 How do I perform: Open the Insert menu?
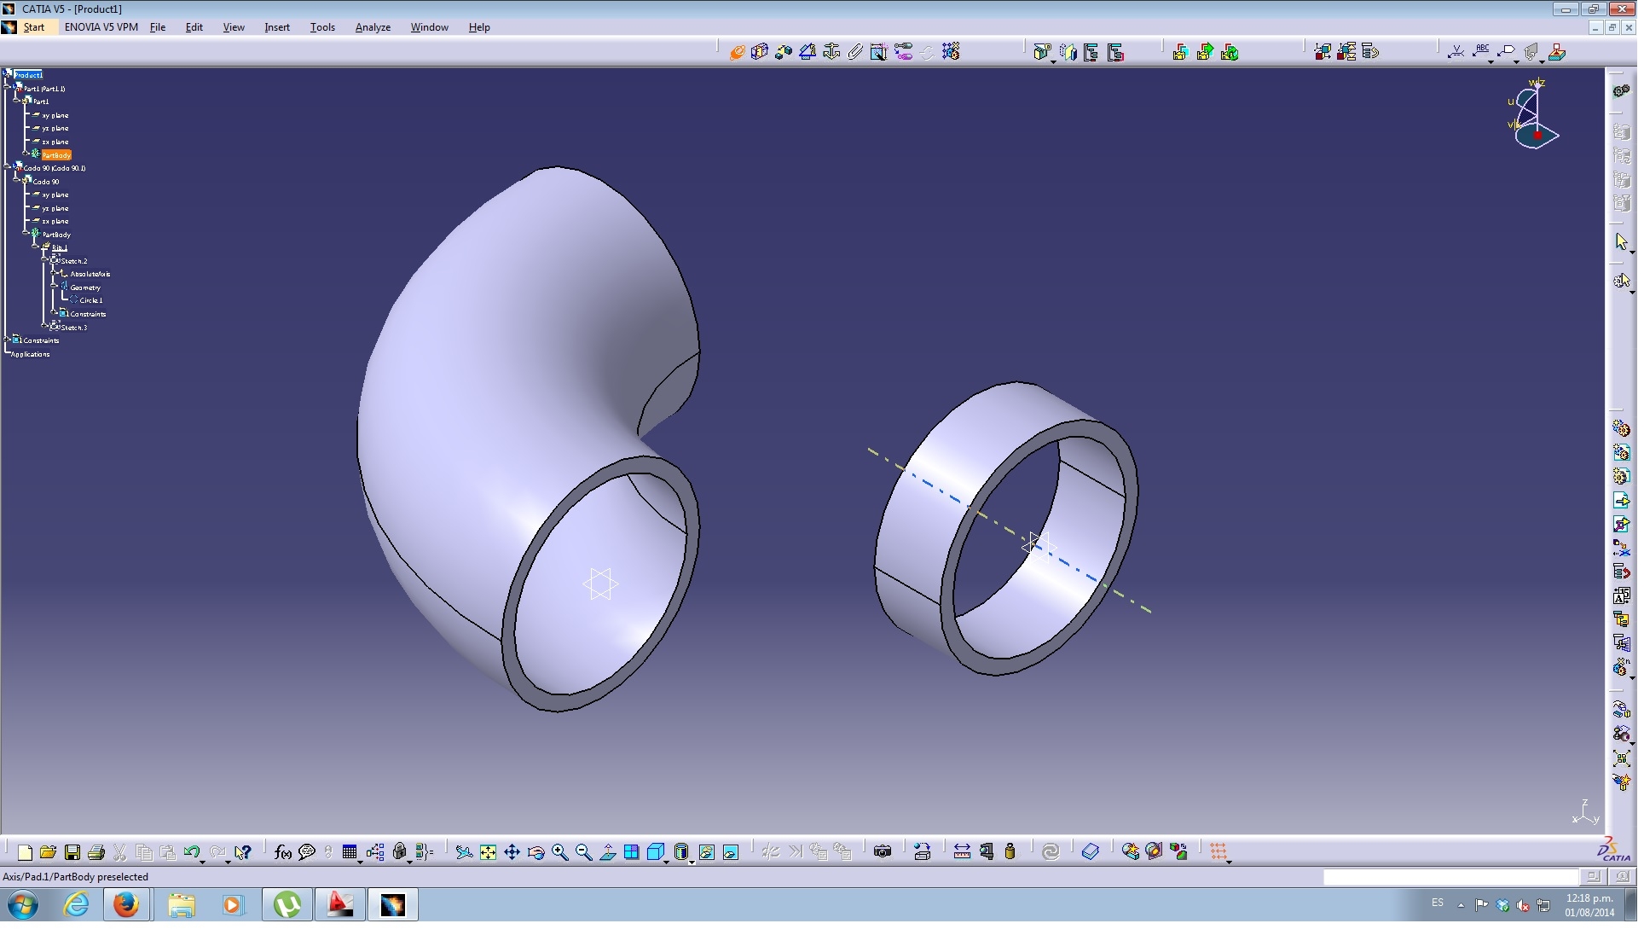point(277,28)
